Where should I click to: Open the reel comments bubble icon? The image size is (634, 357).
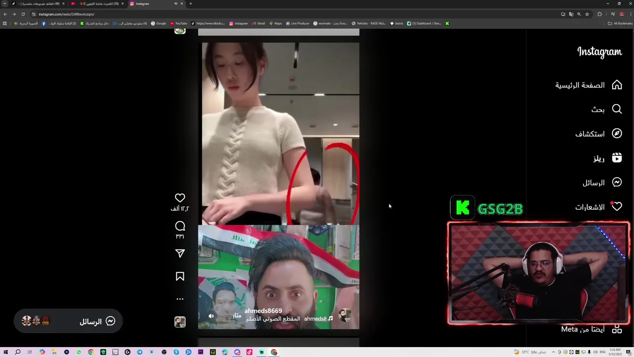click(180, 226)
